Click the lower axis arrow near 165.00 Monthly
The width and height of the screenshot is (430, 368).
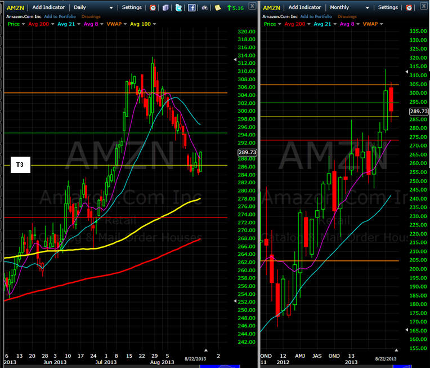[x=407, y=330]
